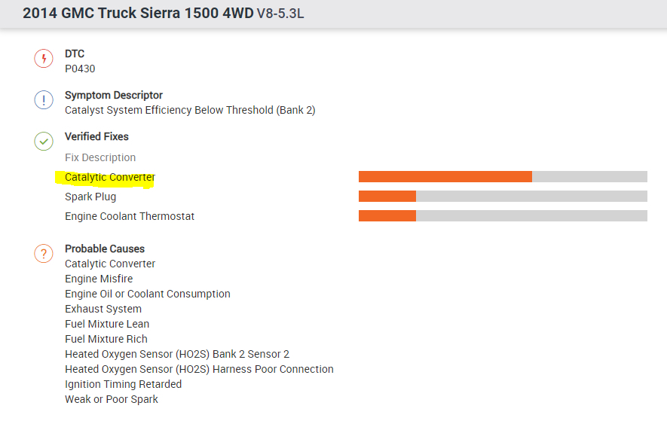The image size is (667, 424).
Task: Click the orange question mark Probable Causes icon
Action: tap(44, 254)
